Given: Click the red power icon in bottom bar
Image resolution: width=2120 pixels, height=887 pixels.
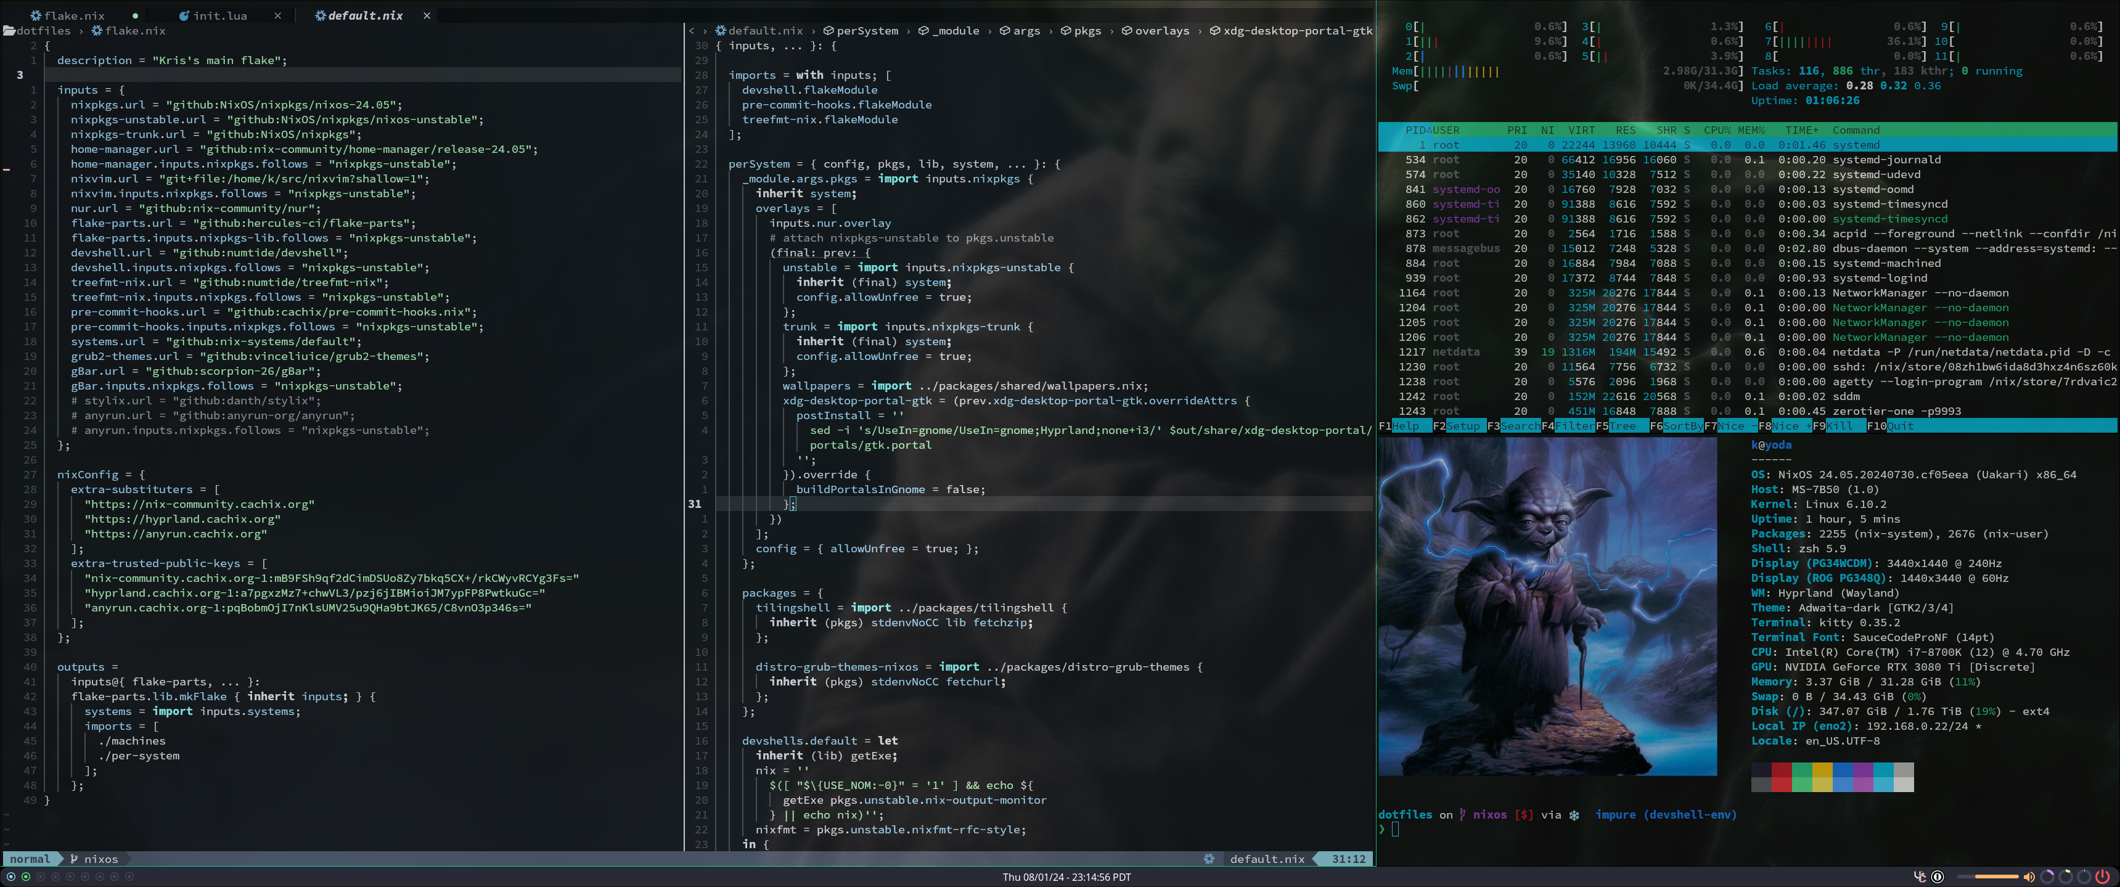Looking at the screenshot, I should click(2103, 877).
